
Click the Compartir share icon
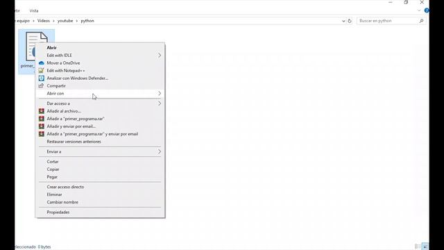(42, 85)
